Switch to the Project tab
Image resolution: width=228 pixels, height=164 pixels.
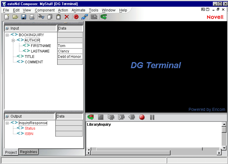(x=11, y=152)
